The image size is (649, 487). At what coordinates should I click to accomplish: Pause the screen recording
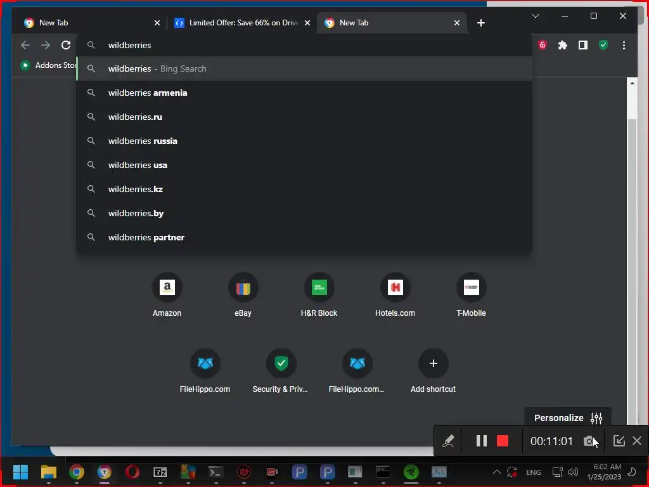(482, 441)
